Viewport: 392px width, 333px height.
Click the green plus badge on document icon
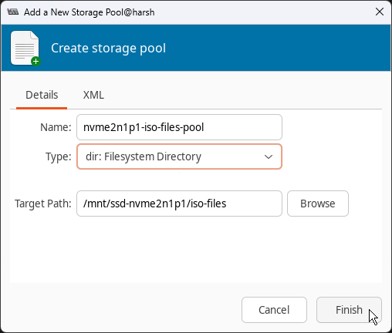tap(35, 61)
